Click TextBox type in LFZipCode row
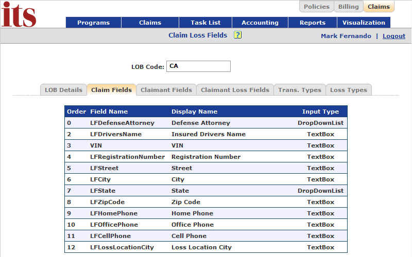 point(320,202)
